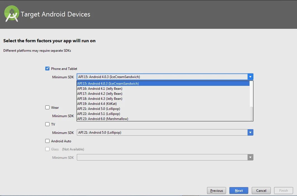Click the Next button
This screenshot has height=196, width=297.
click(239, 190)
